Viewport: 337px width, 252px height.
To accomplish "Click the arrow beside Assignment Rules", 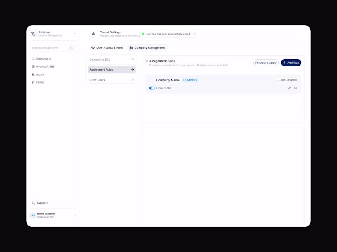I will (x=132, y=69).
